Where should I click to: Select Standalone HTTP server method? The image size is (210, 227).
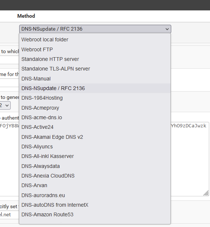click(x=95, y=59)
